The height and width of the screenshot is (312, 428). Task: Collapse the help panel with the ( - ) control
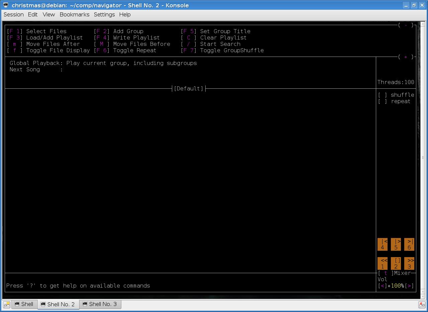tap(406, 25)
